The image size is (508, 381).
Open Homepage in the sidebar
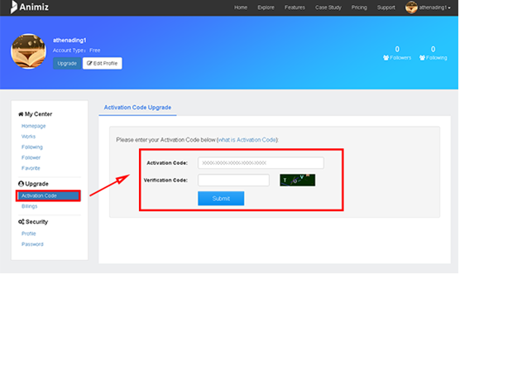[x=34, y=126]
